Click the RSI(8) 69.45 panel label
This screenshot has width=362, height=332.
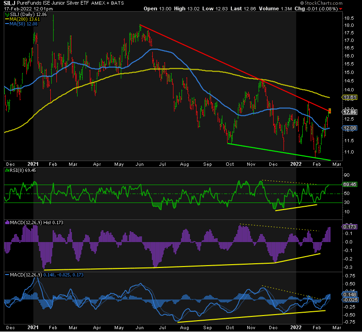point(23,170)
